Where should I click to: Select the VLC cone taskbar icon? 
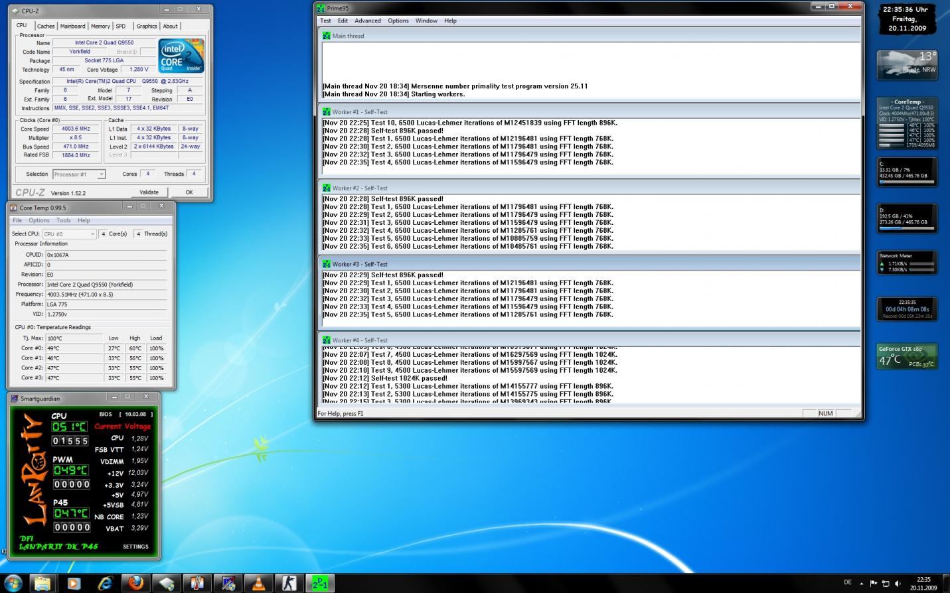pyautogui.click(x=258, y=583)
